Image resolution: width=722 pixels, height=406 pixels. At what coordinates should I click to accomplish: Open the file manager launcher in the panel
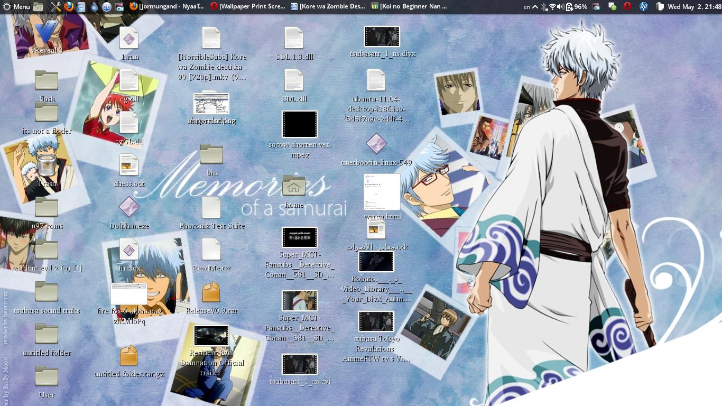tap(38, 7)
